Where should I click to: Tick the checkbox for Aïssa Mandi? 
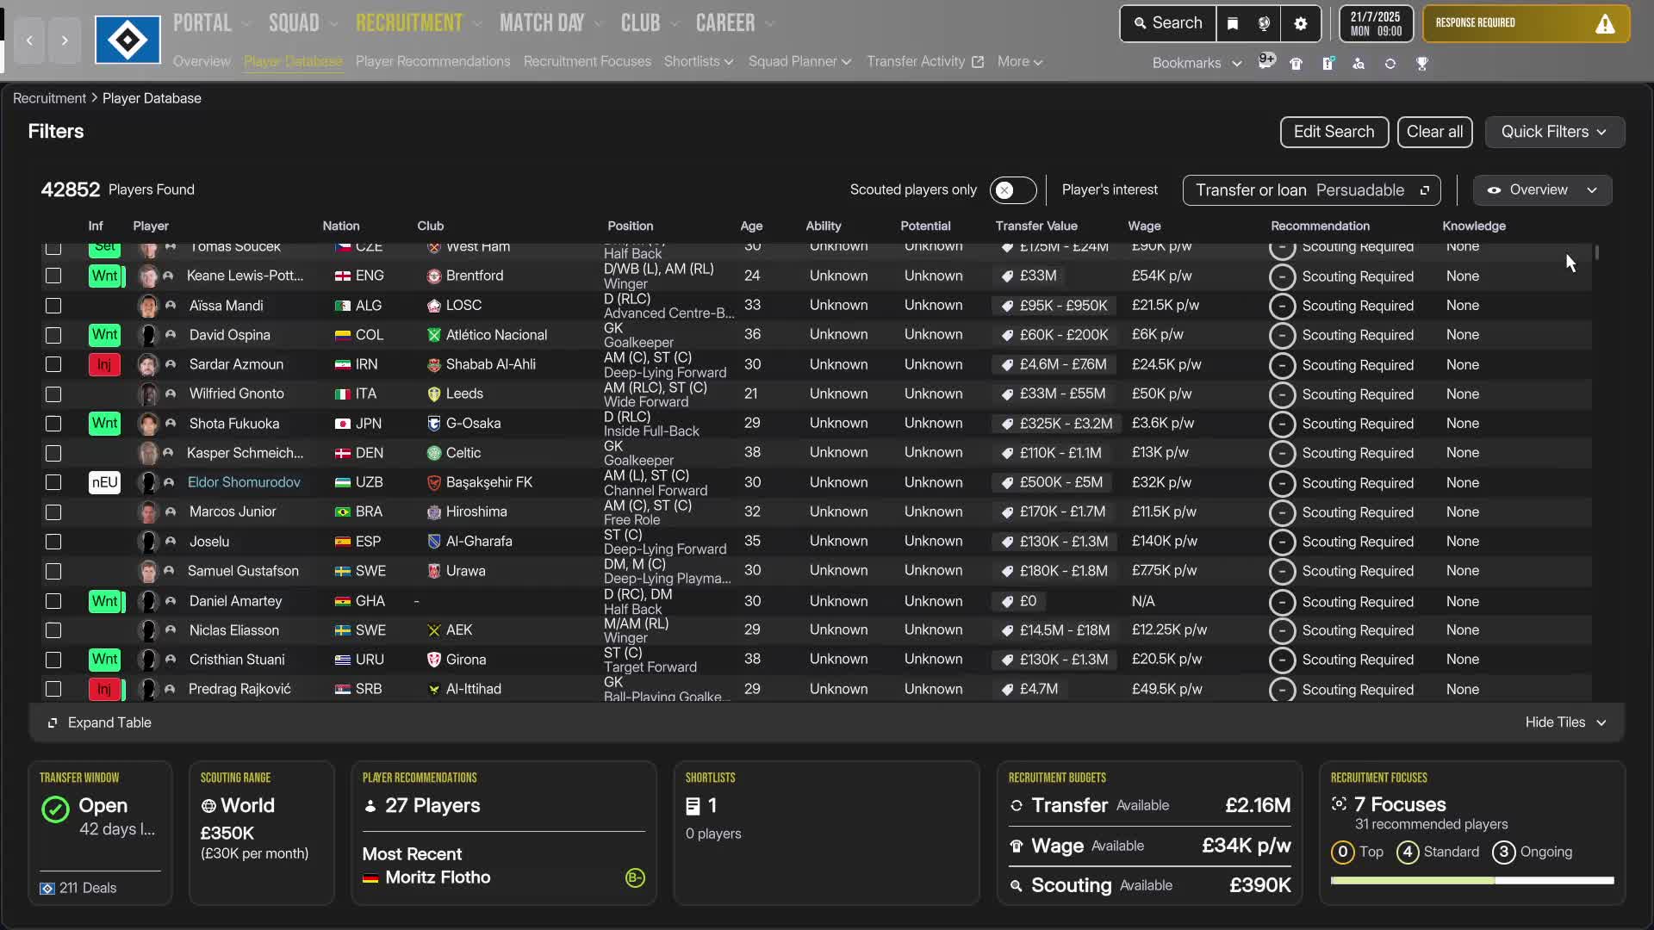click(x=53, y=306)
